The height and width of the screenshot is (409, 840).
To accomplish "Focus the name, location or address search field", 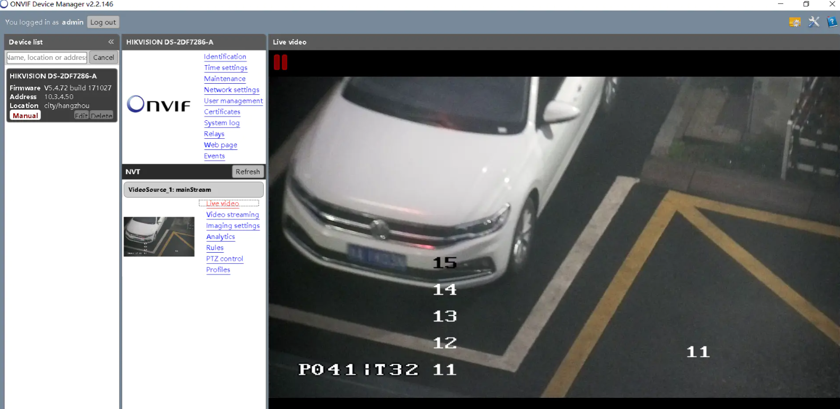I will coord(47,57).
